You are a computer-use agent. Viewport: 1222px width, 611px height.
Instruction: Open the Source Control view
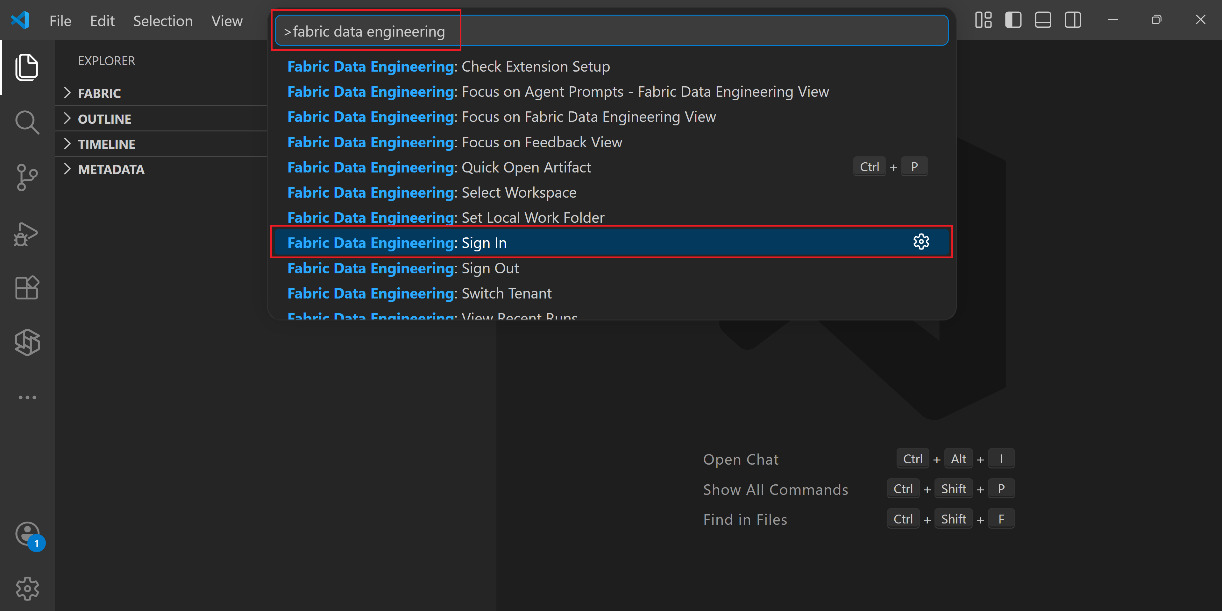(x=26, y=177)
